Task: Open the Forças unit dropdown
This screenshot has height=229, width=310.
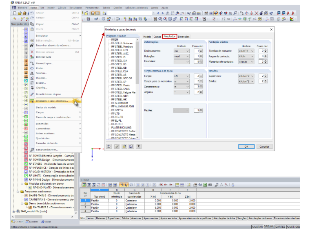Action: coord(182,76)
